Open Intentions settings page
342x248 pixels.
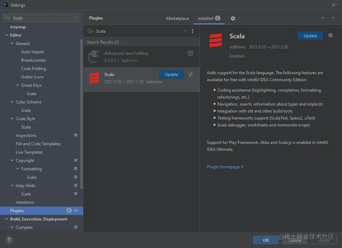(25, 202)
